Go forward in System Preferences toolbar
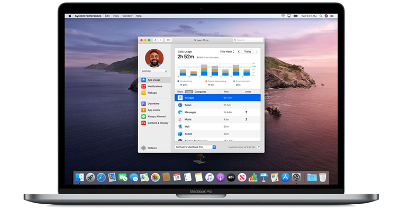Viewport: 402px width, 210px height. pos(160,40)
